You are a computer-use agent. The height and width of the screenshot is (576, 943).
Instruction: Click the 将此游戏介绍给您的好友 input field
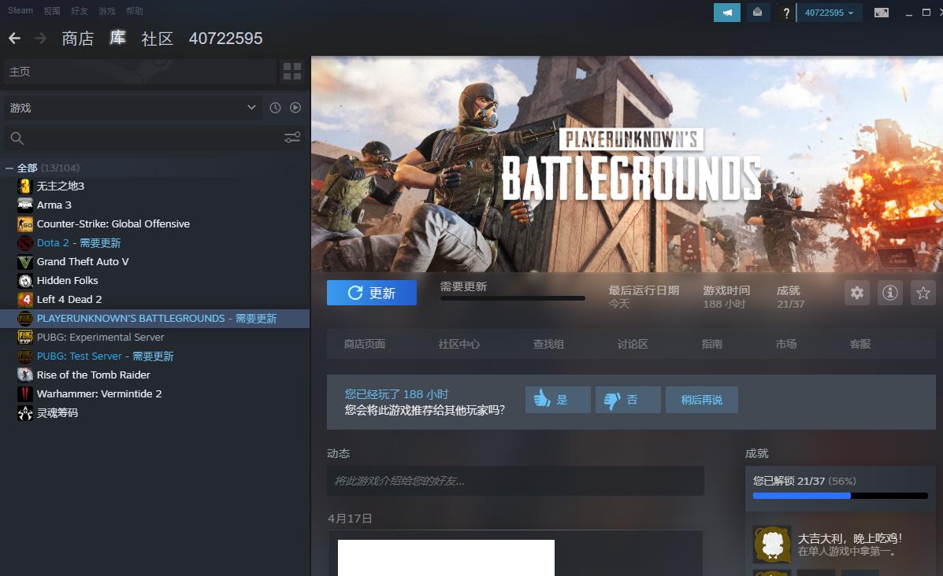pos(515,481)
